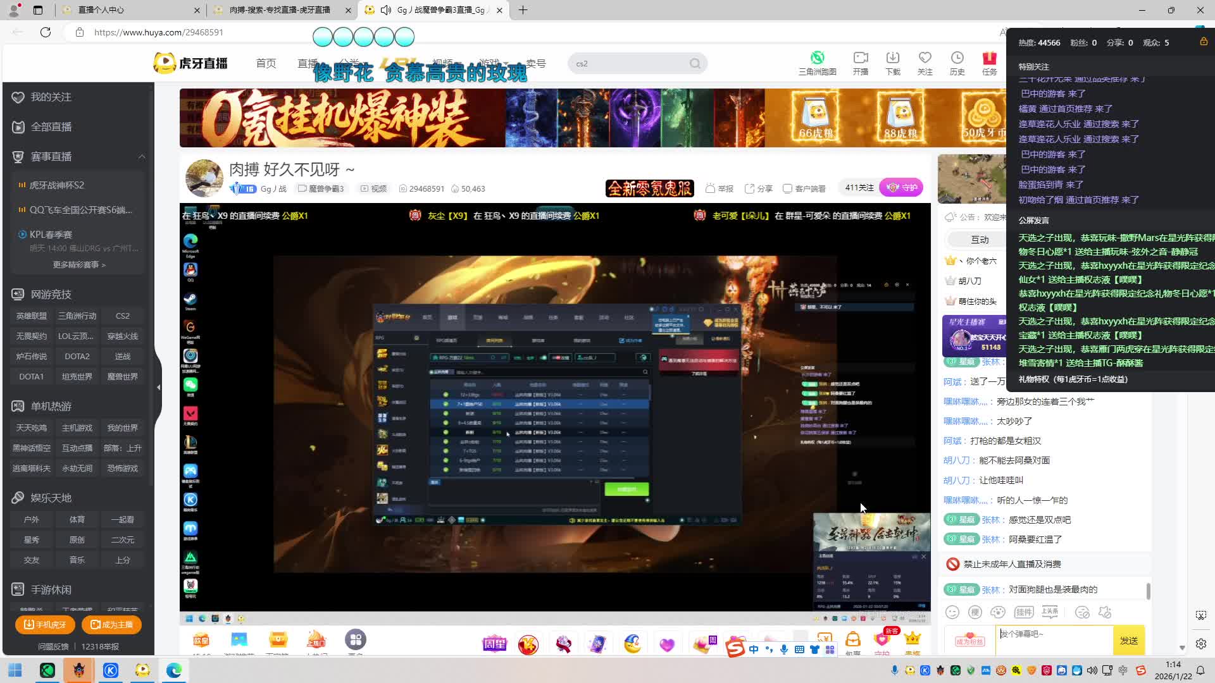Screen dimensions: 1215x683
Task: Toggle the block gift effects icon
Action: click(1105, 612)
